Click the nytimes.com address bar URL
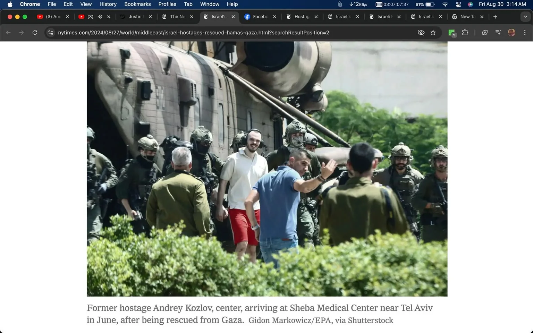Viewport: 533px width, 333px height. pos(194,33)
